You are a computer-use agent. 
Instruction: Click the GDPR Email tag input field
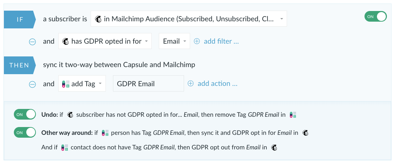(149, 83)
